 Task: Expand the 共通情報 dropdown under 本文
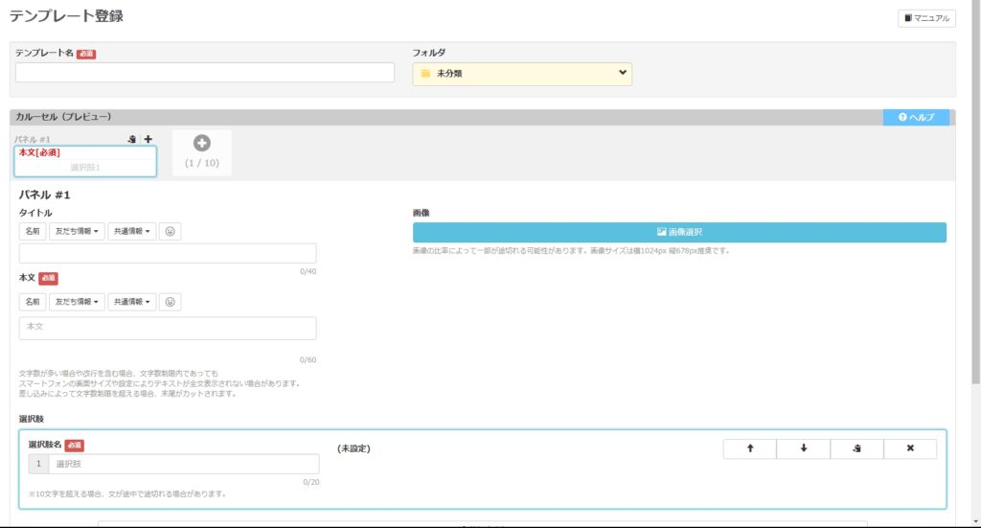132,302
